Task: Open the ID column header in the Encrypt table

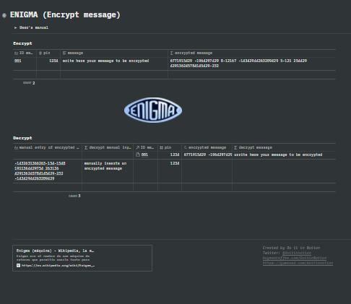Action: click(x=25, y=53)
